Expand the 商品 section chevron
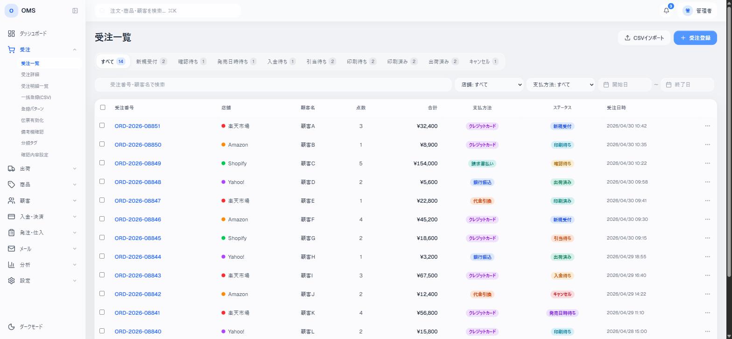 click(x=75, y=184)
